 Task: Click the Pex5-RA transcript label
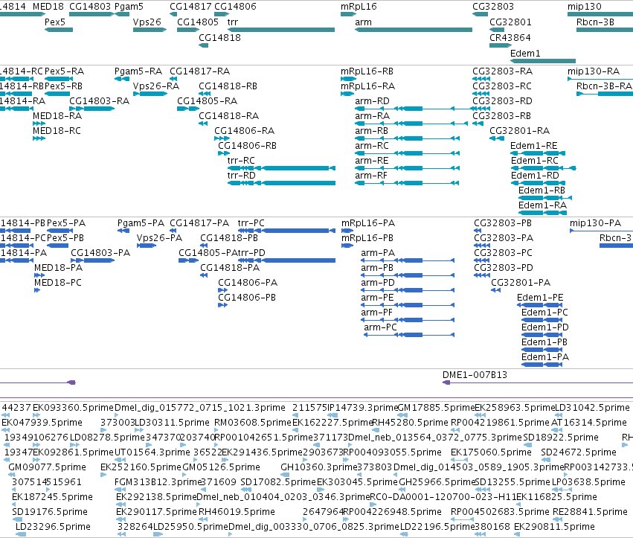[64, 71]
